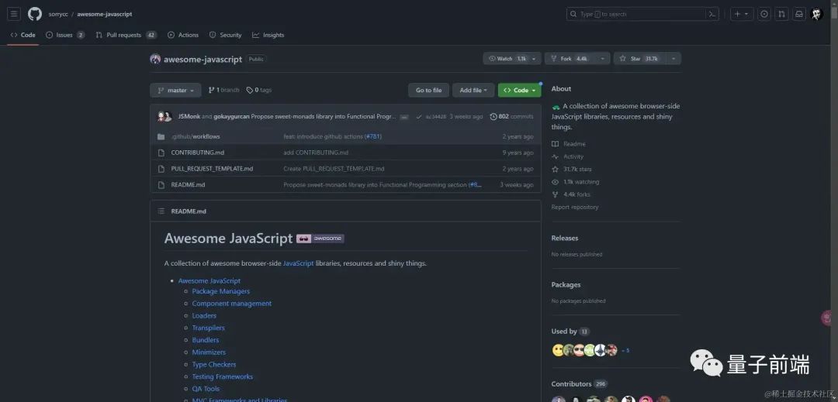View the 1.1k watching link

point(575,182)
